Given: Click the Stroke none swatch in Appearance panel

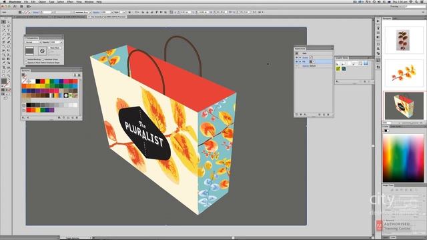Looking at the screenshot, I should [312, 57].
